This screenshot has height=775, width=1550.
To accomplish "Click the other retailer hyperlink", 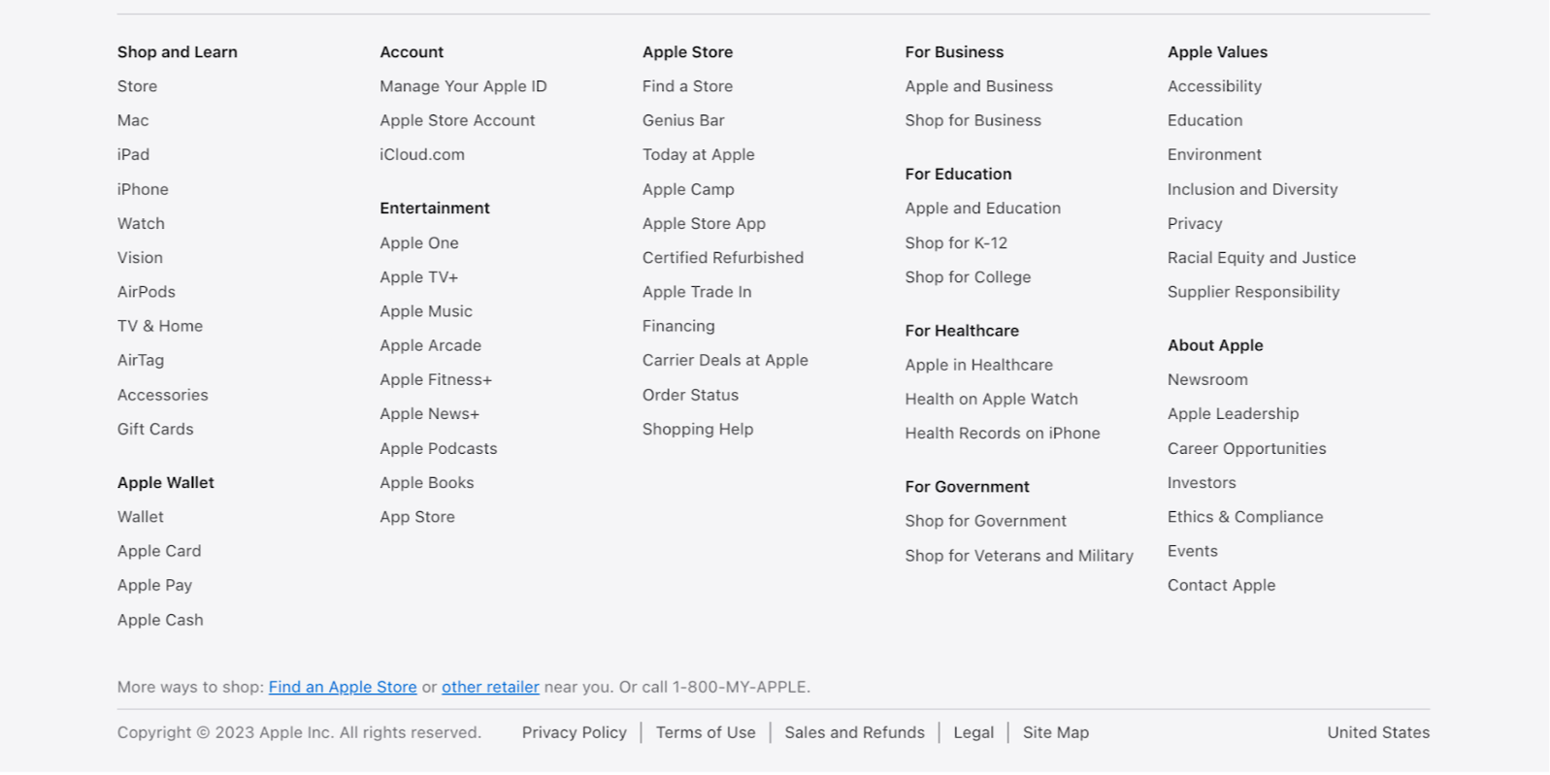I will coord(490,687).
